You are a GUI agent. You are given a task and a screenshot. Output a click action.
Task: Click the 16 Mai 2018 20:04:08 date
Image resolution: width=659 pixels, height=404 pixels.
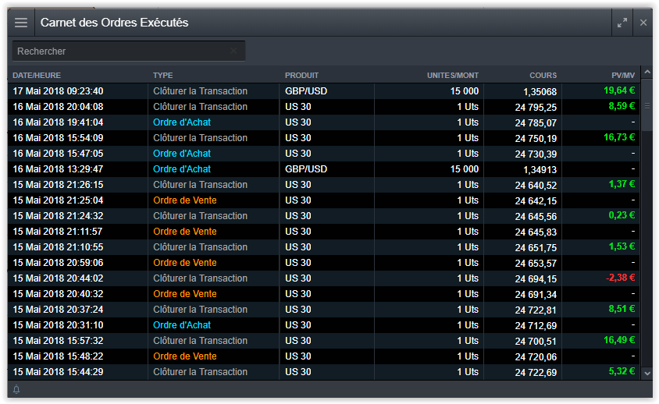[x=58, y=107]
